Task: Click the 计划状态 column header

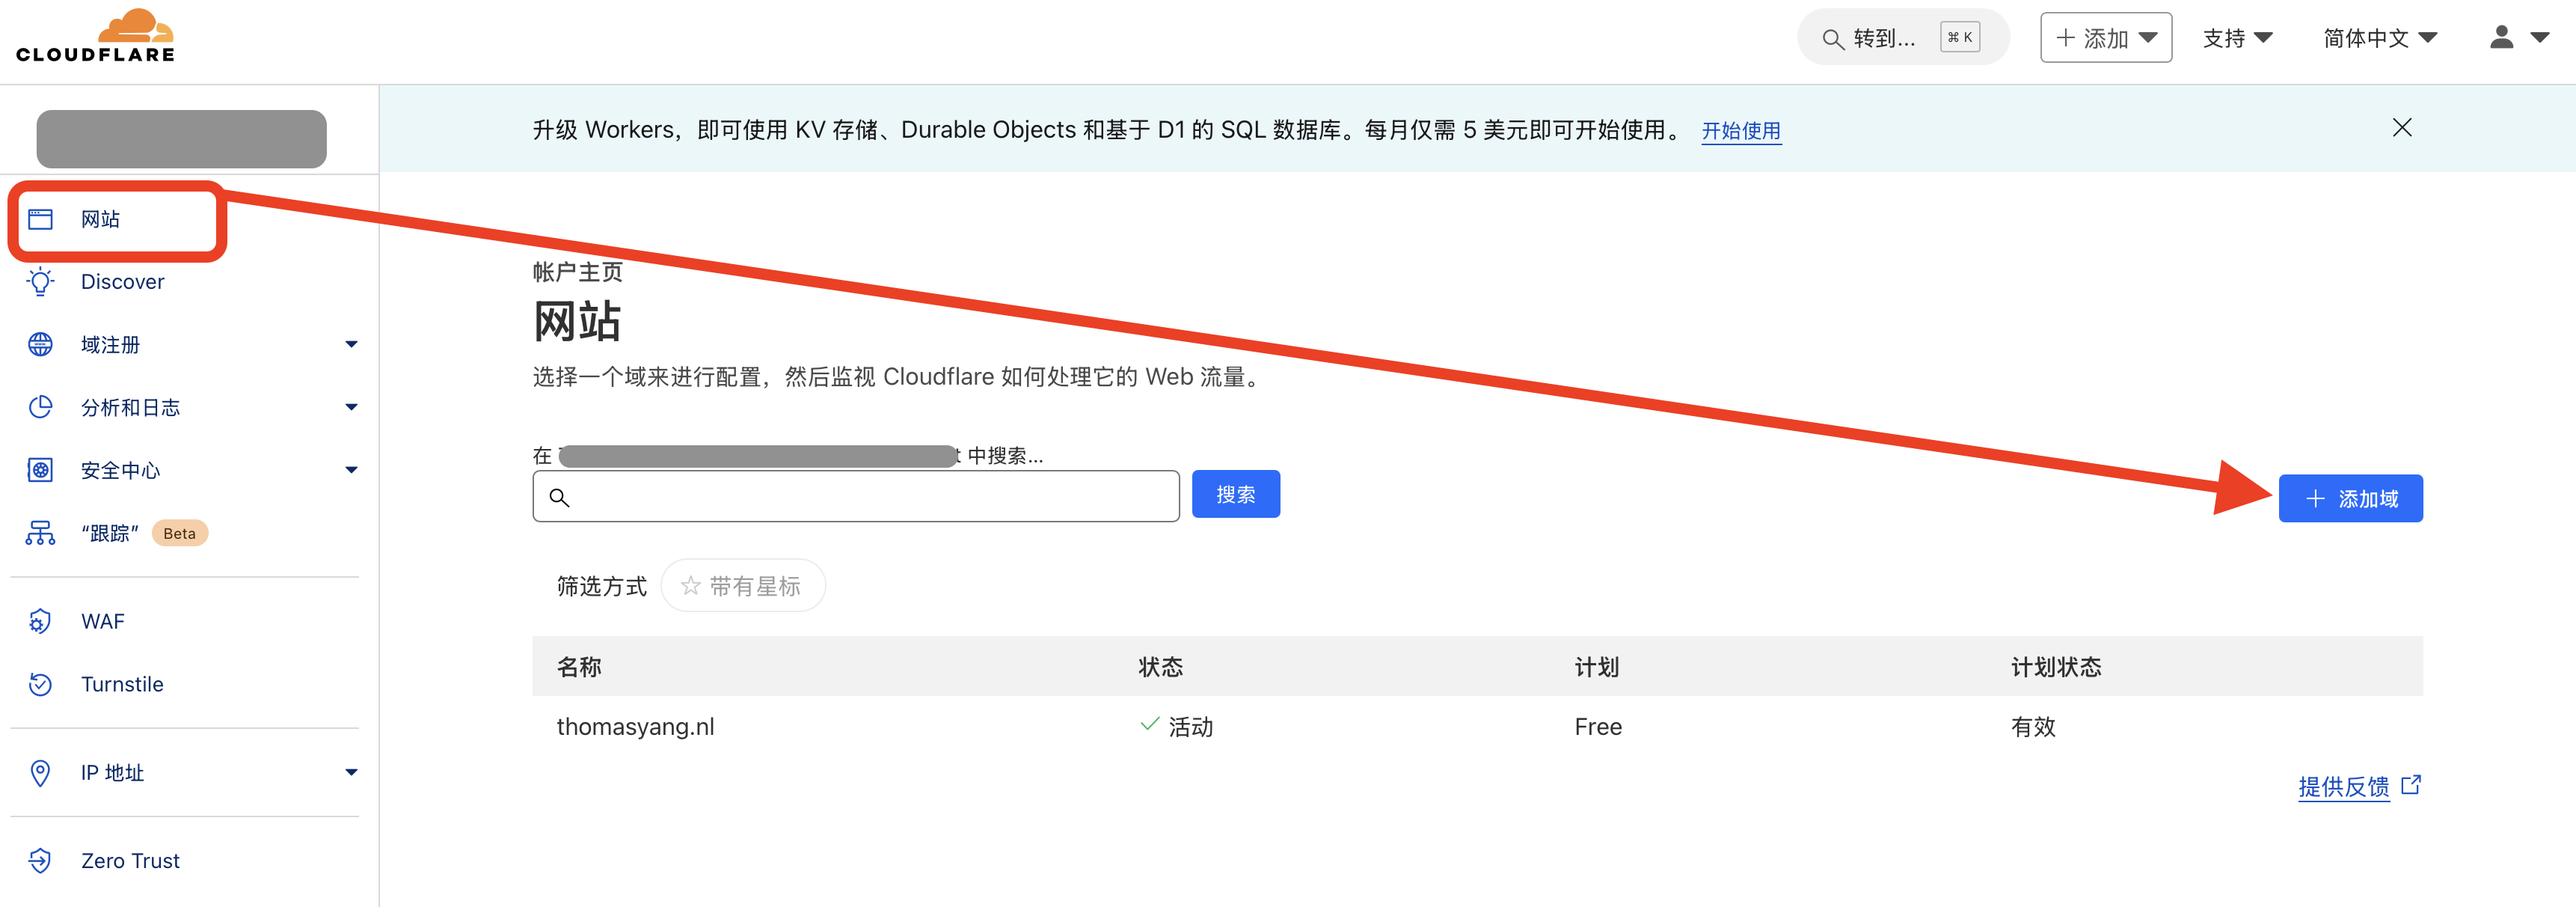Action: (2056, 667)
